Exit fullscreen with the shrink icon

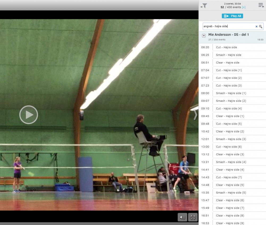(193, 217)
